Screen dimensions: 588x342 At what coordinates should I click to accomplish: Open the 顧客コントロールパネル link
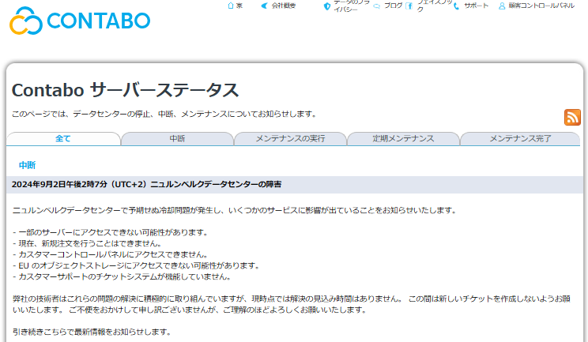pyautogui.click(x=541, y=6)
